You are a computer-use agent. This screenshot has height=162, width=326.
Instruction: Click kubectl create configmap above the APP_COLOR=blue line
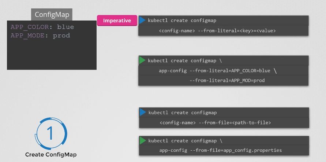coord(182,60)
